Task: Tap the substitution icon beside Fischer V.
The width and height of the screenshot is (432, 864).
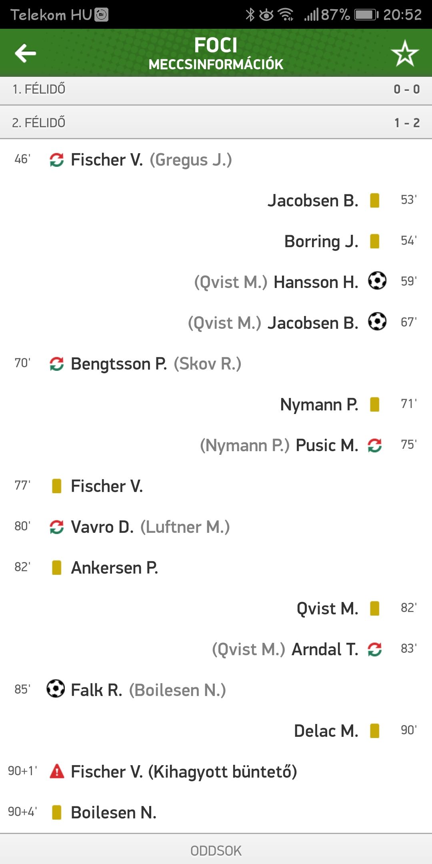Action: pyautogui.click(x=57, y=160)
